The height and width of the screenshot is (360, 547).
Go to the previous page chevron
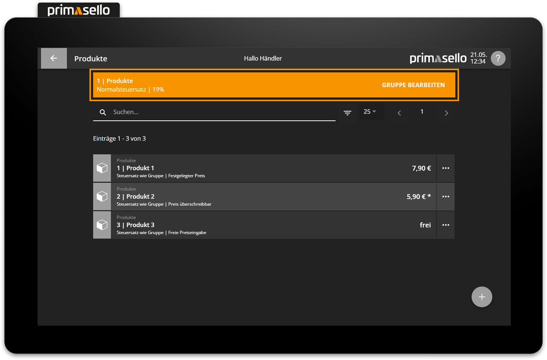tap(399, 113)
